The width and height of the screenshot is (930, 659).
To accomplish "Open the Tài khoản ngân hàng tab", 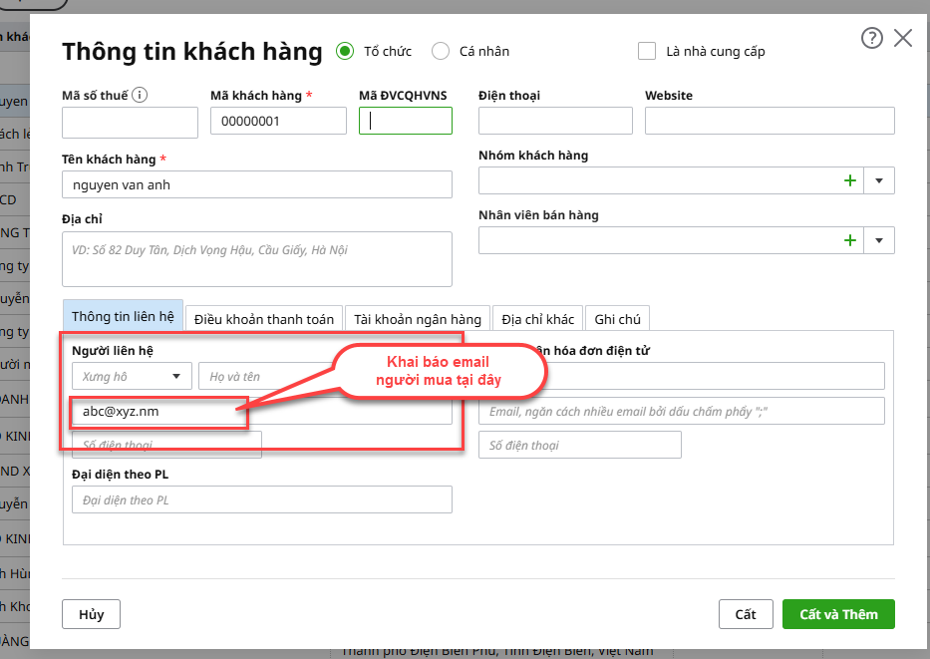I will [418, 319].
